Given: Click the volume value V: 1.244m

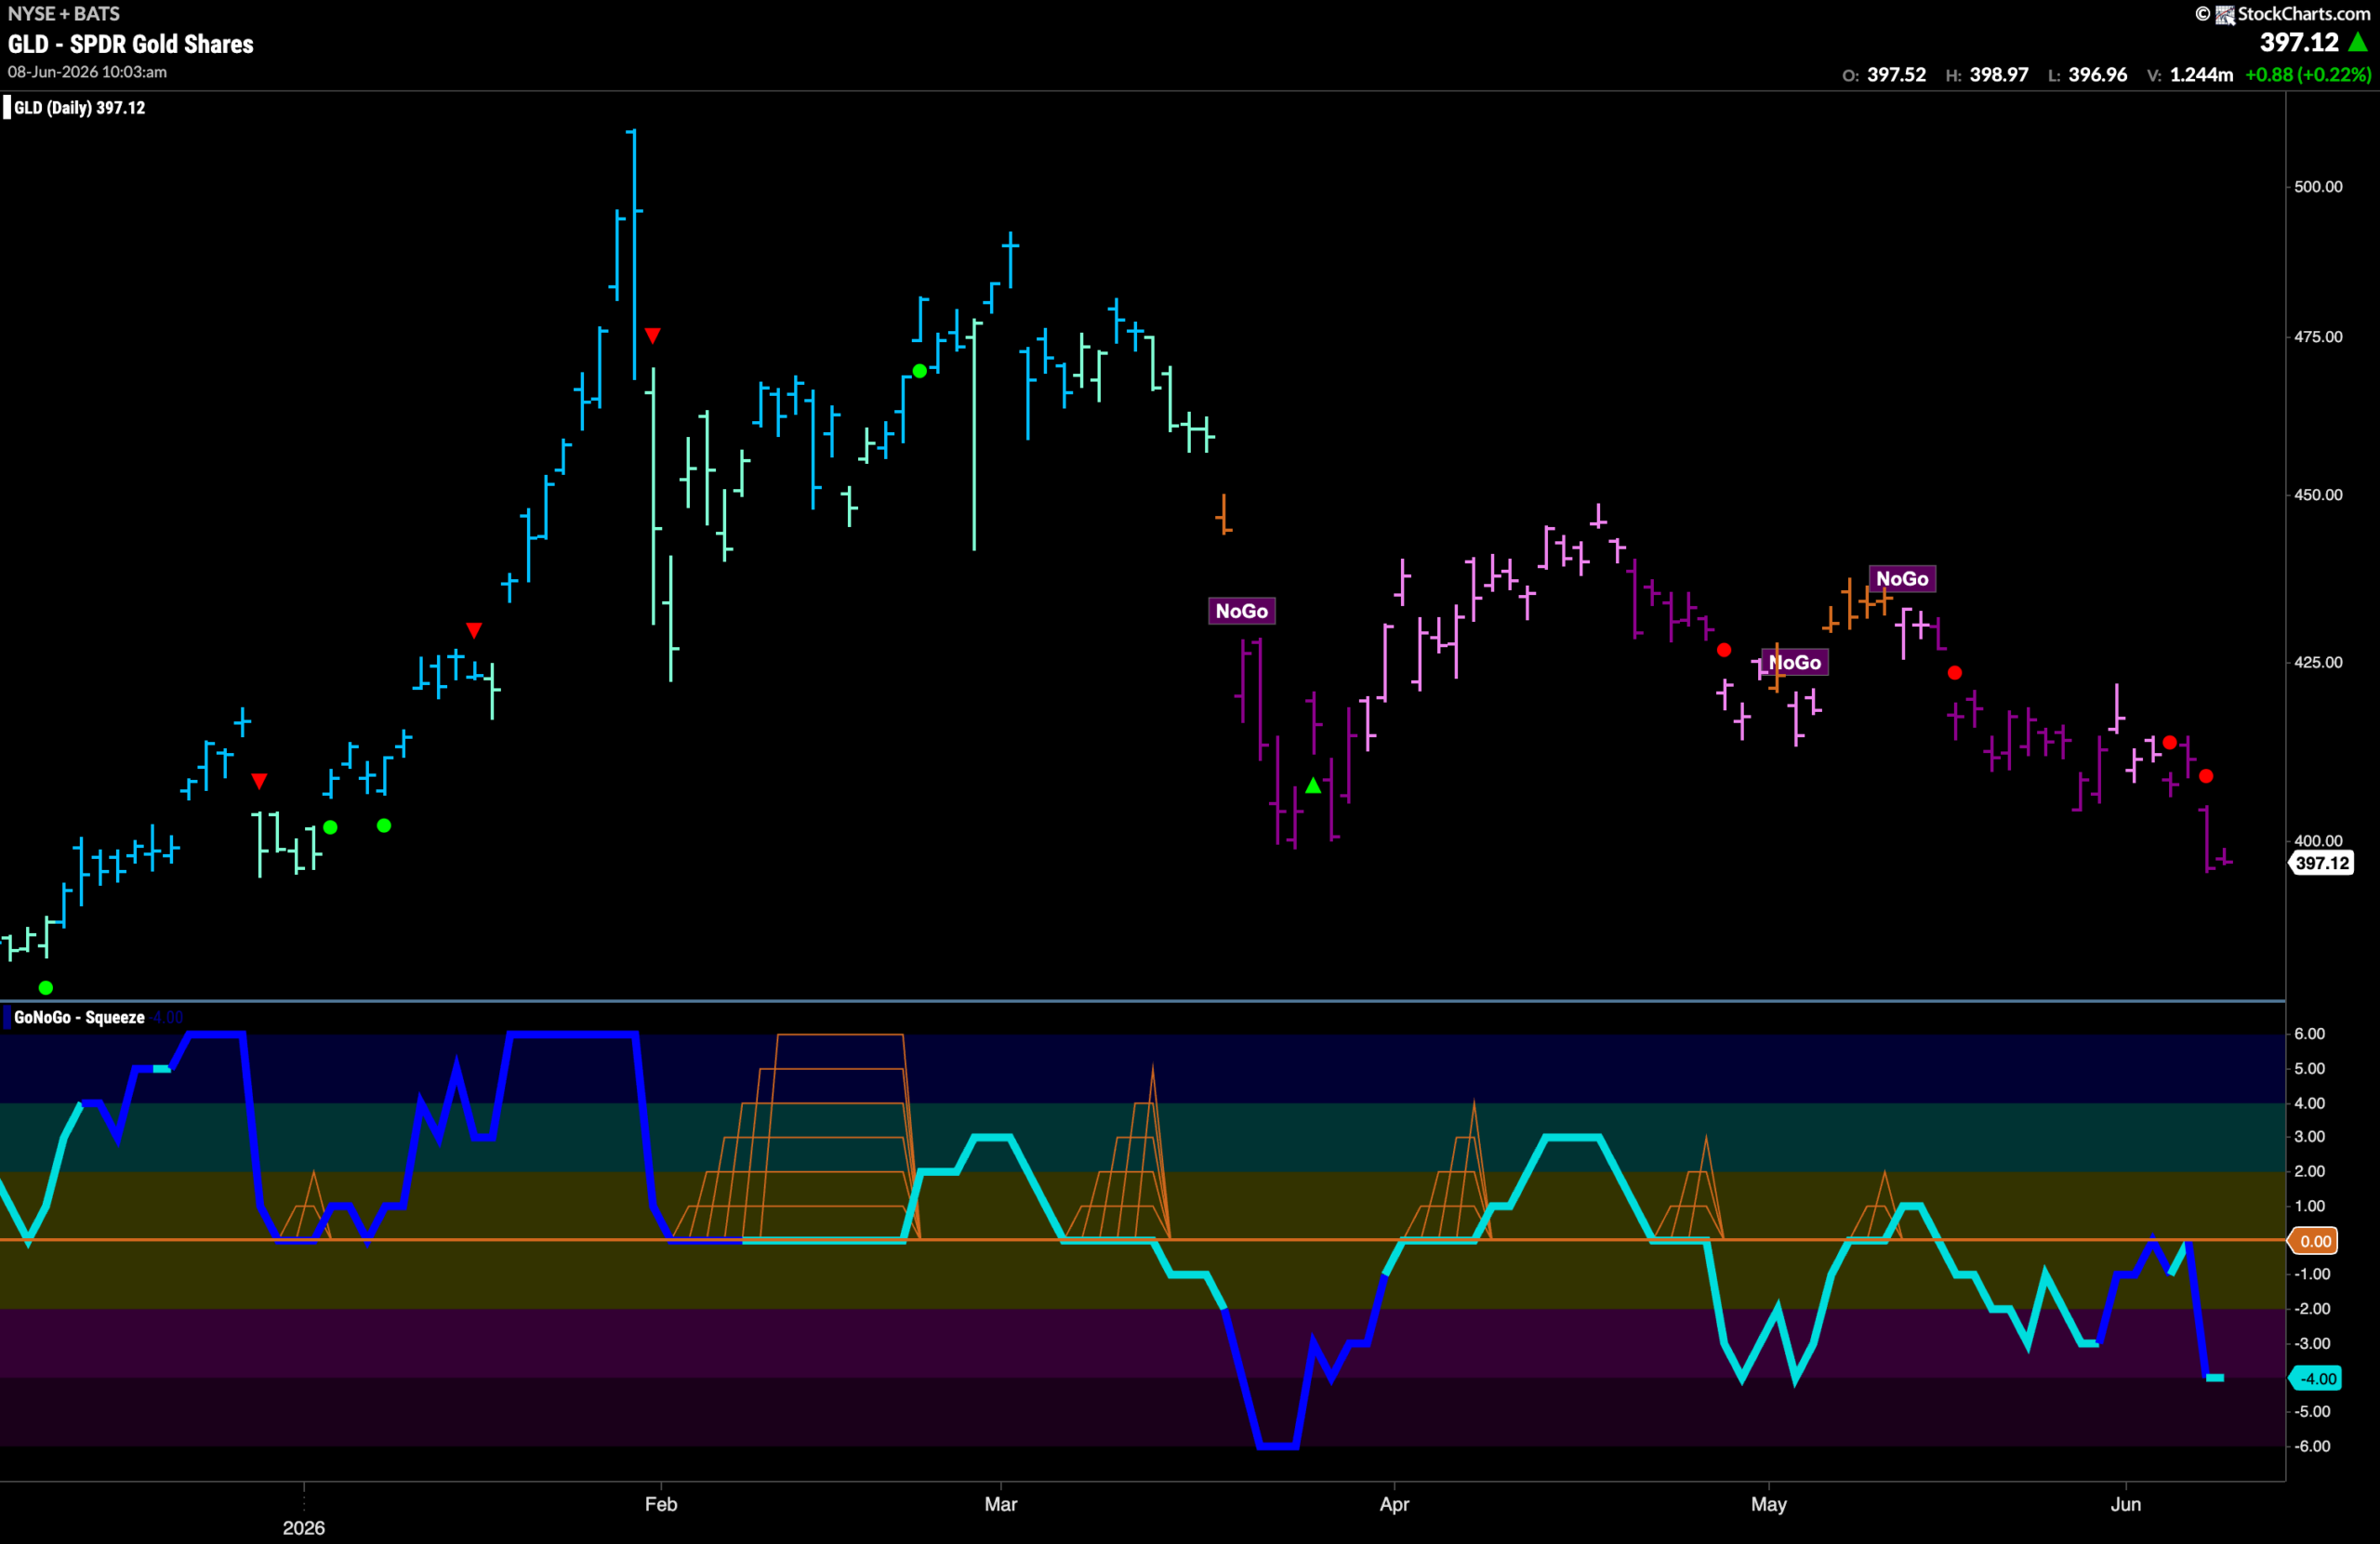Looking at the screenshot, I should coord(2190,75).
